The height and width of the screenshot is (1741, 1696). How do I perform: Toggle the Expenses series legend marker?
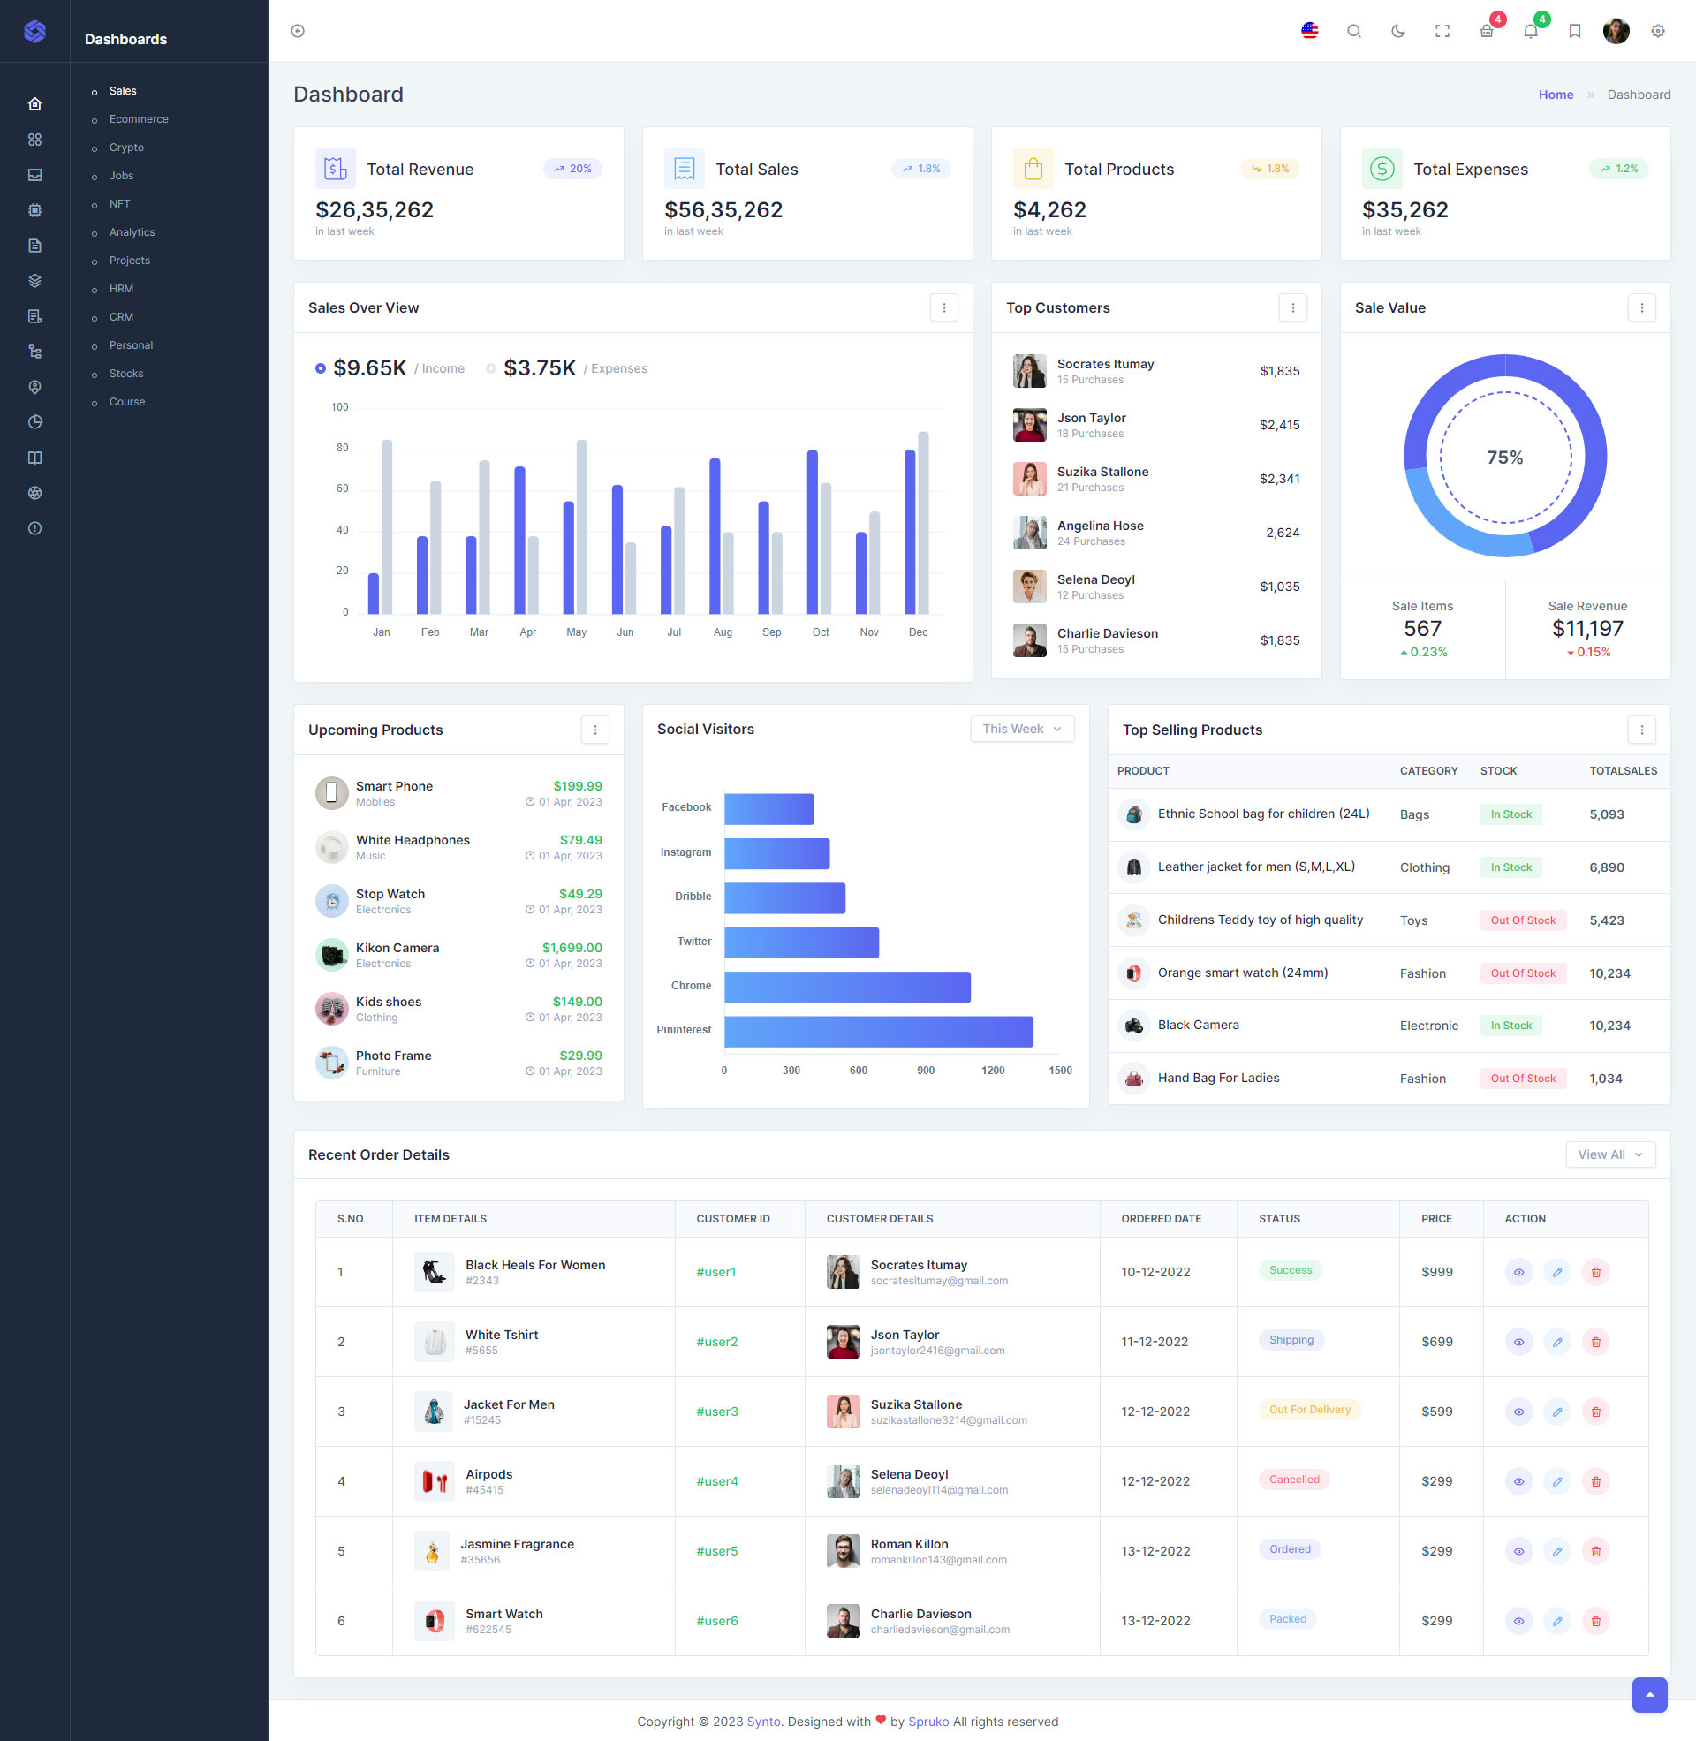(491, 368)
